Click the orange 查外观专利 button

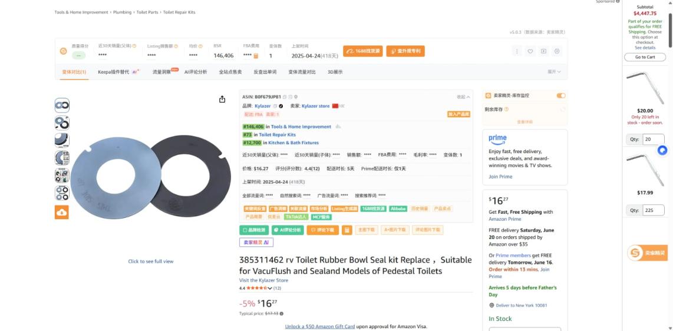[x=405, y=51]
